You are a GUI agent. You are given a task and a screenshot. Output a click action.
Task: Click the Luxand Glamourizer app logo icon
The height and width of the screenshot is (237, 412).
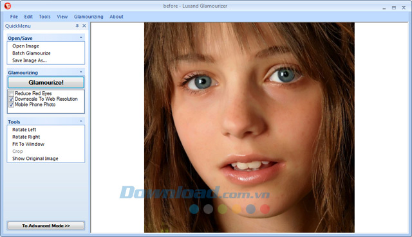pos(8,6)
